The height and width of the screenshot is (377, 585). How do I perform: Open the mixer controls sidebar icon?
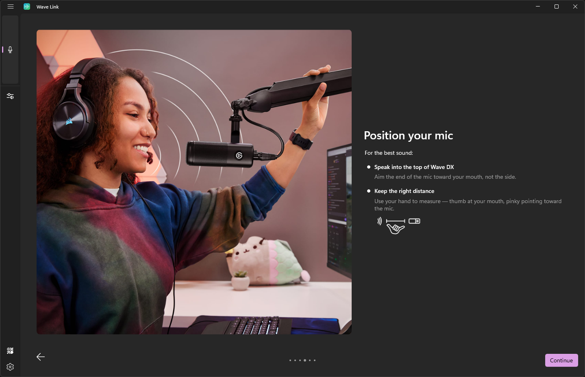(x=10, y=96)
